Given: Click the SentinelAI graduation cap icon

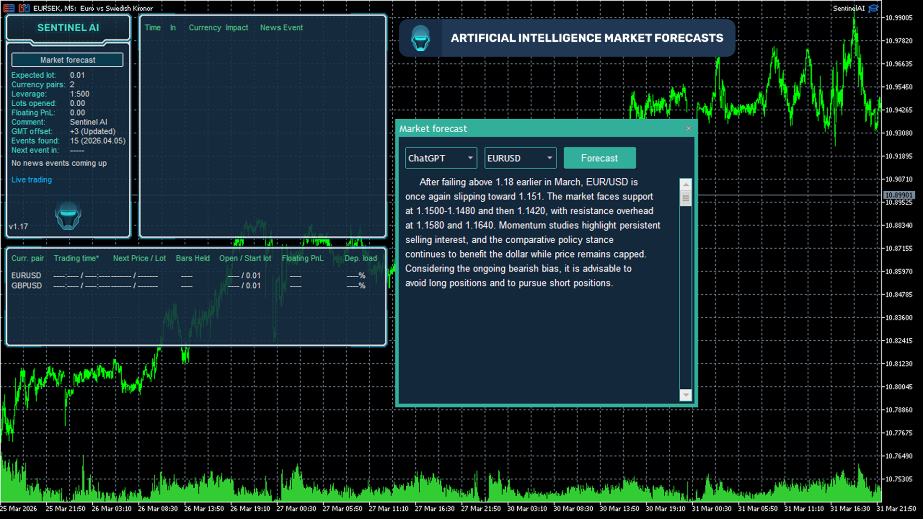Looking at the screenshot, I should pyautogui.click(x=873, y=8).
